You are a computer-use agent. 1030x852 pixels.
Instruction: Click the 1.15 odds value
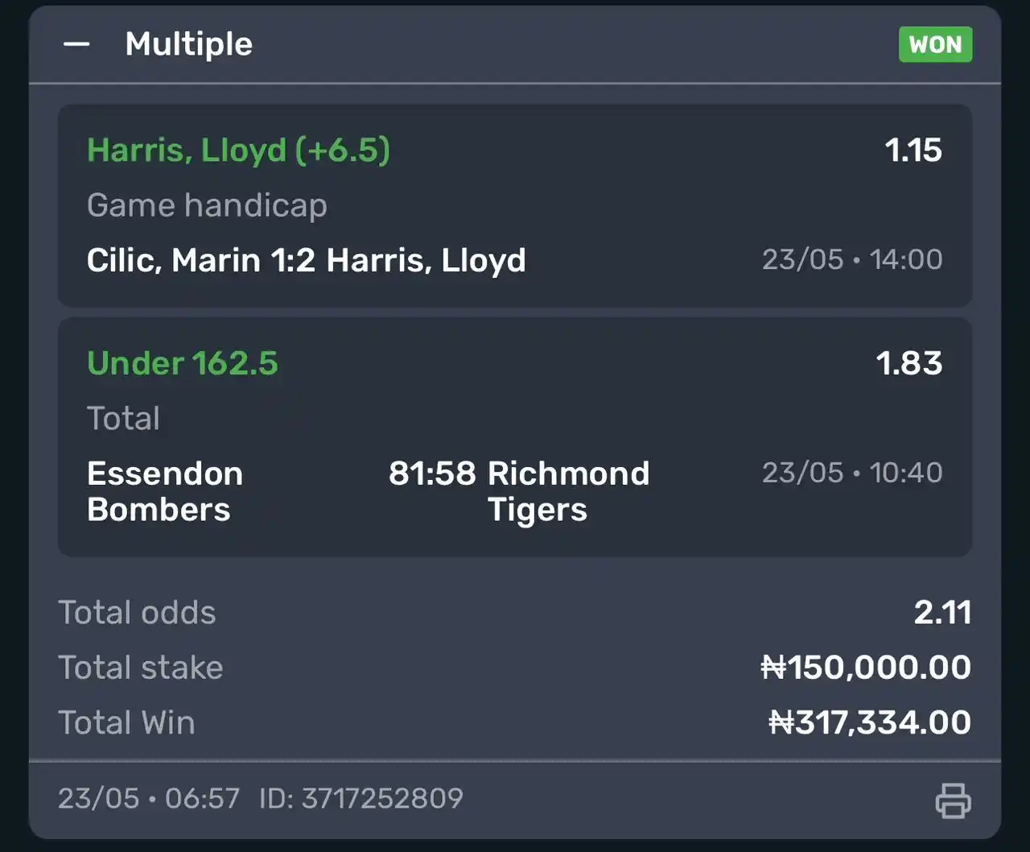913,151
